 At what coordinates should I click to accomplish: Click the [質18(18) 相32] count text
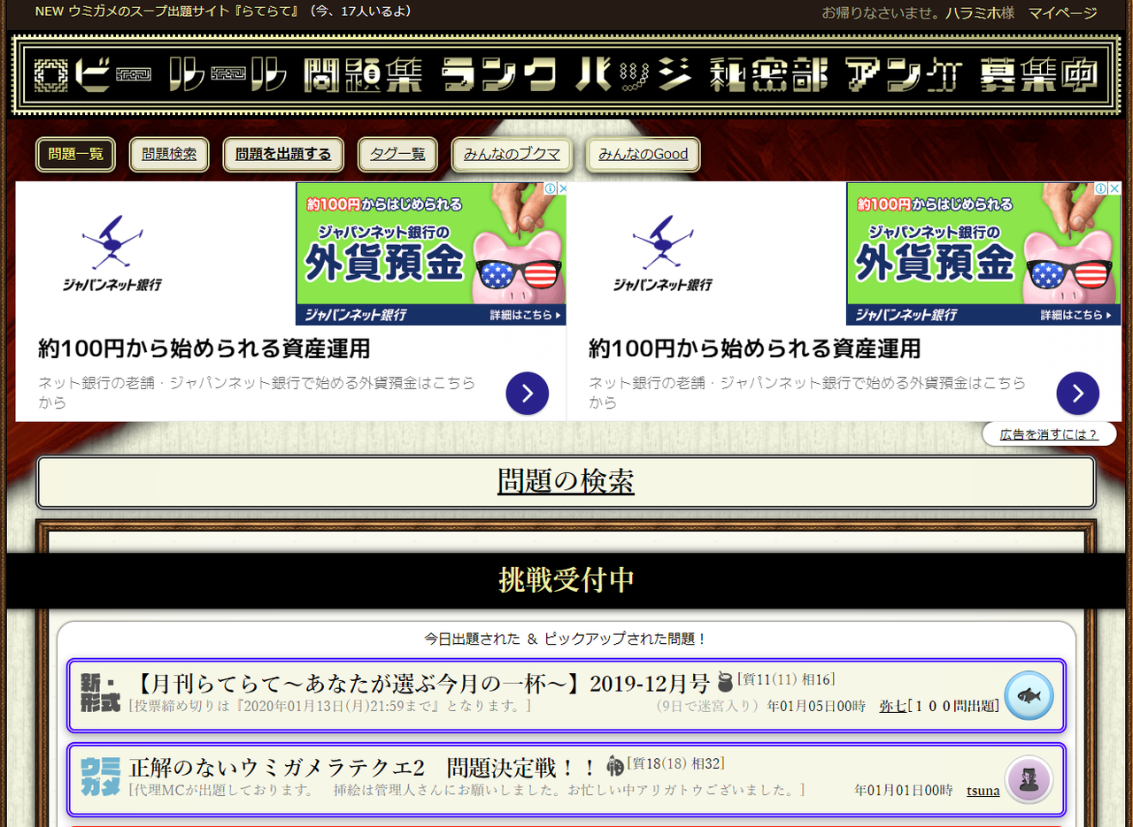click(x=676, y=762)
